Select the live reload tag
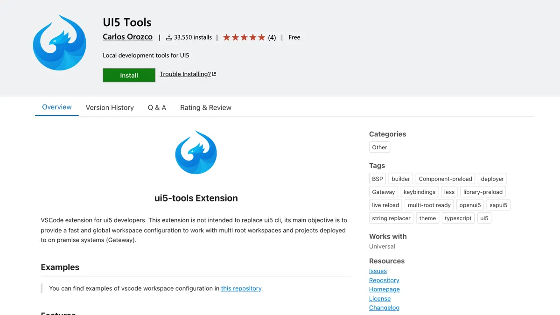The image size is (560, 315). tap(385, 205)
